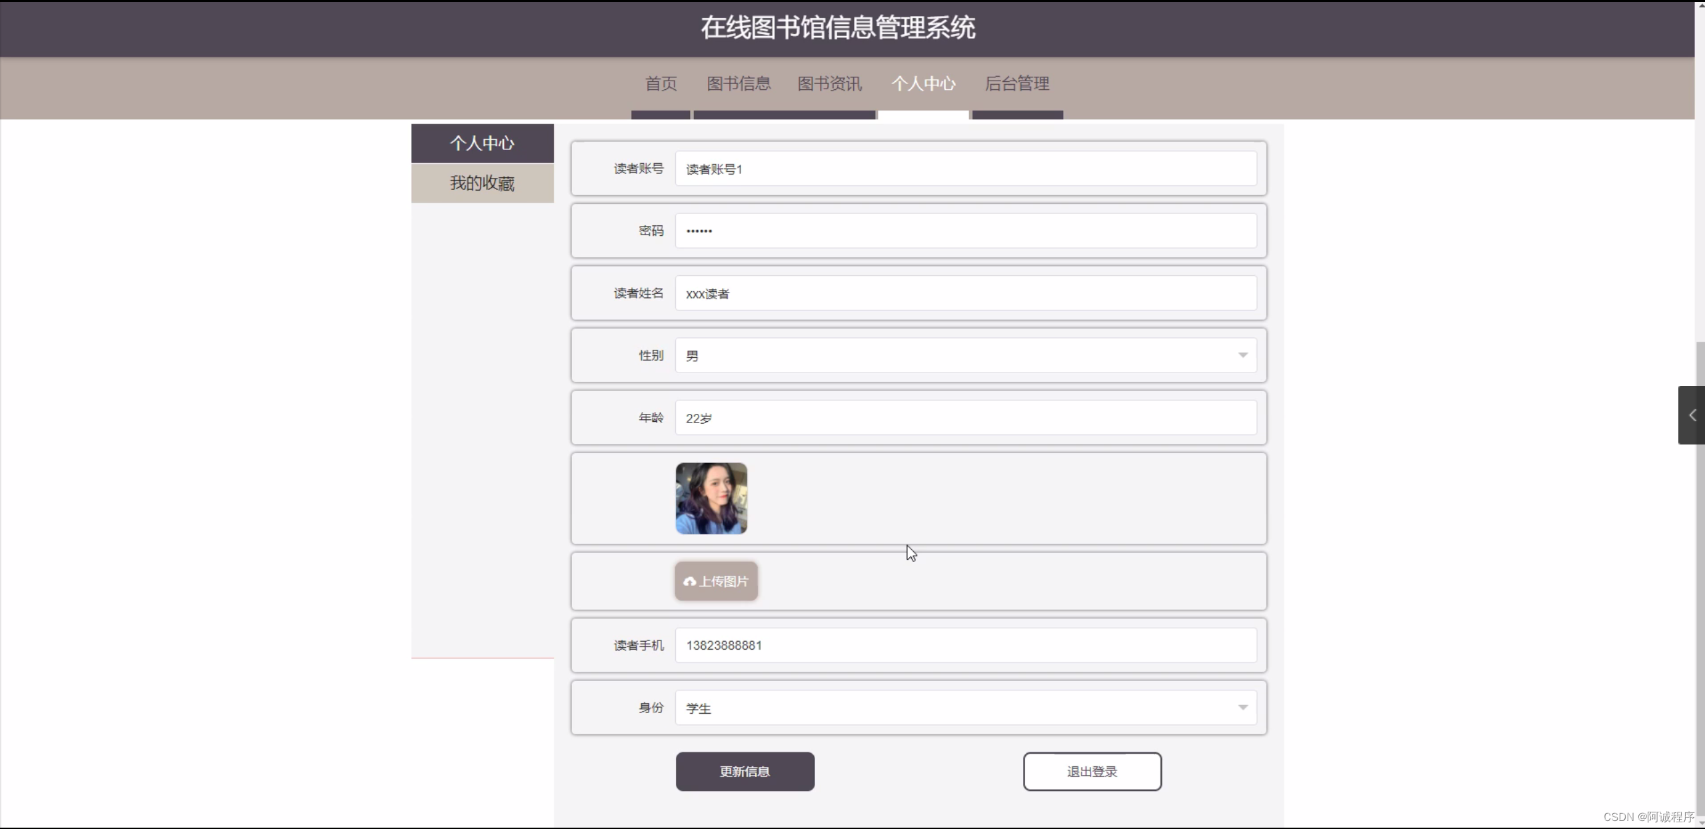Click the 读者账号 account input field
Screen dimensions: 1705x829
click(965, 168)
